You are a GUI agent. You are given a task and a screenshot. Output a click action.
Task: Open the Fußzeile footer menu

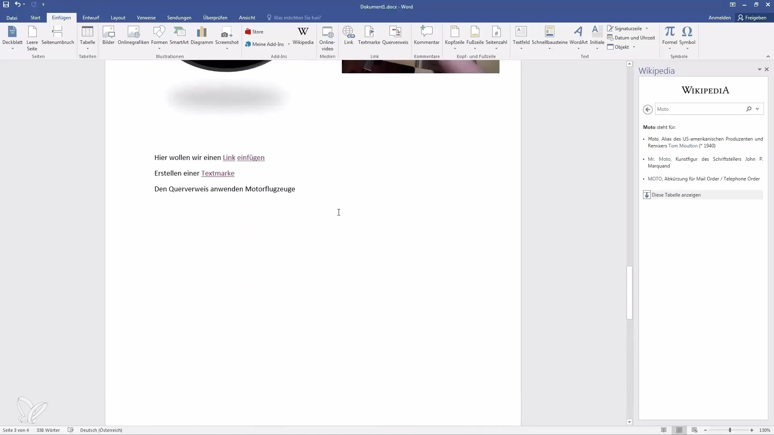tap(475, 38)
